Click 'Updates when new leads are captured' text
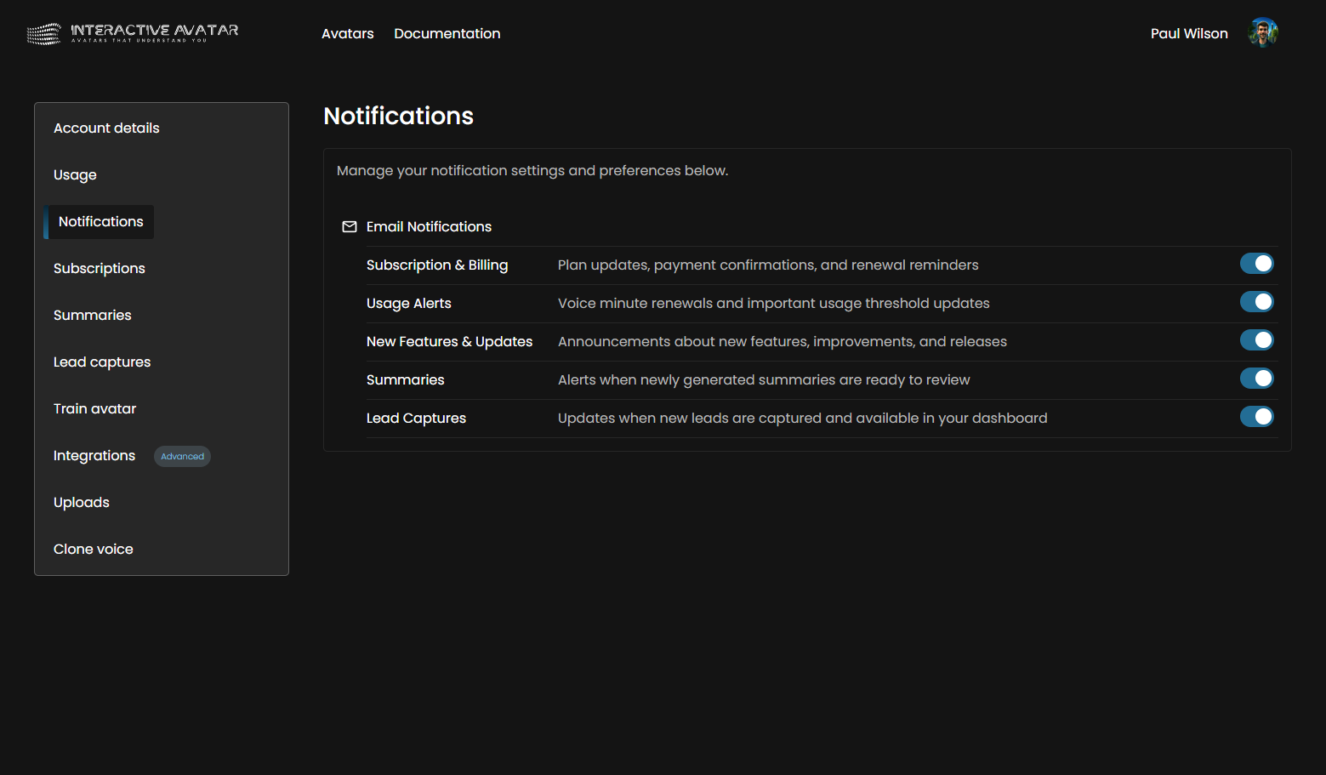 [803, 419]
